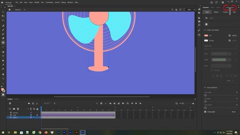This screenshot has width=240, height=135.
Task: Open the edit toolbar three-dots menu
Action: (x=3, y=84)
